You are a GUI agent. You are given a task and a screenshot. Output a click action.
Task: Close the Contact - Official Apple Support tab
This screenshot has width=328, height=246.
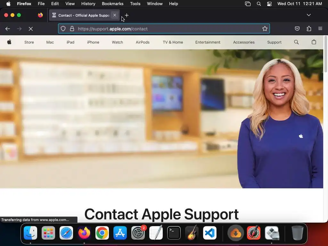(115, 15)
